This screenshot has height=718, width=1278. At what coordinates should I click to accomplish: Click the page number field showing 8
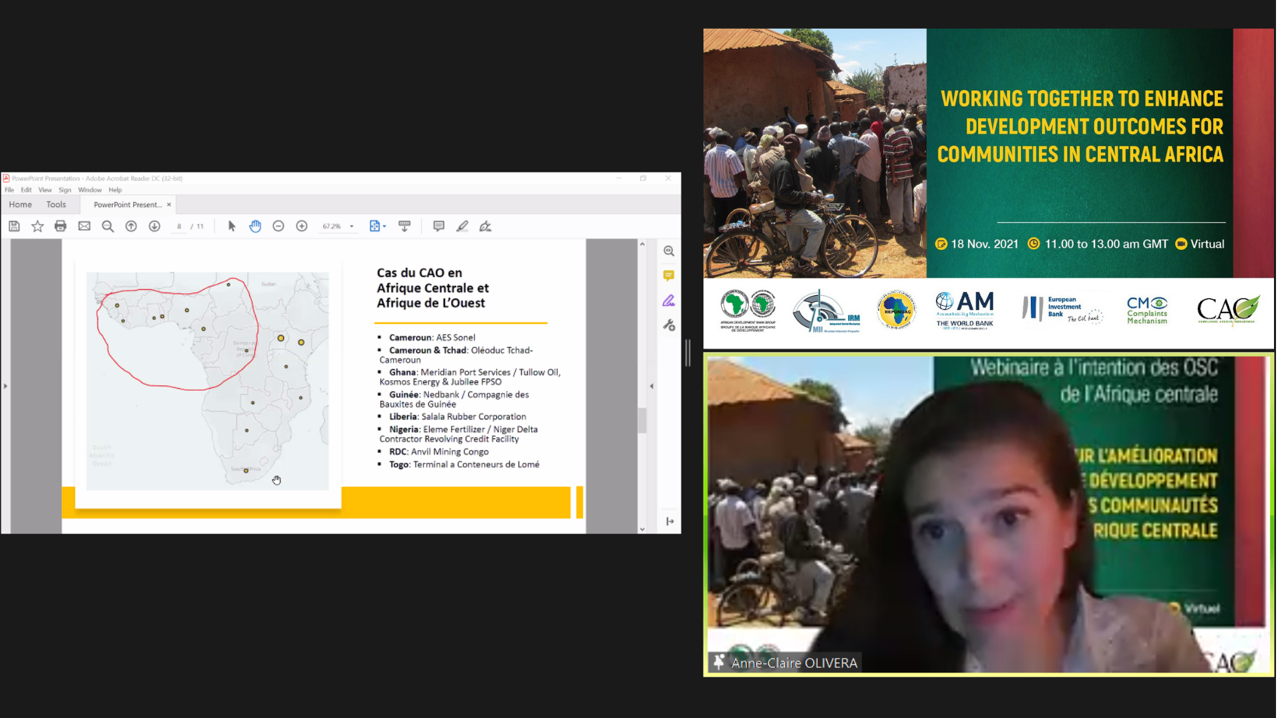tap(179, 226)
